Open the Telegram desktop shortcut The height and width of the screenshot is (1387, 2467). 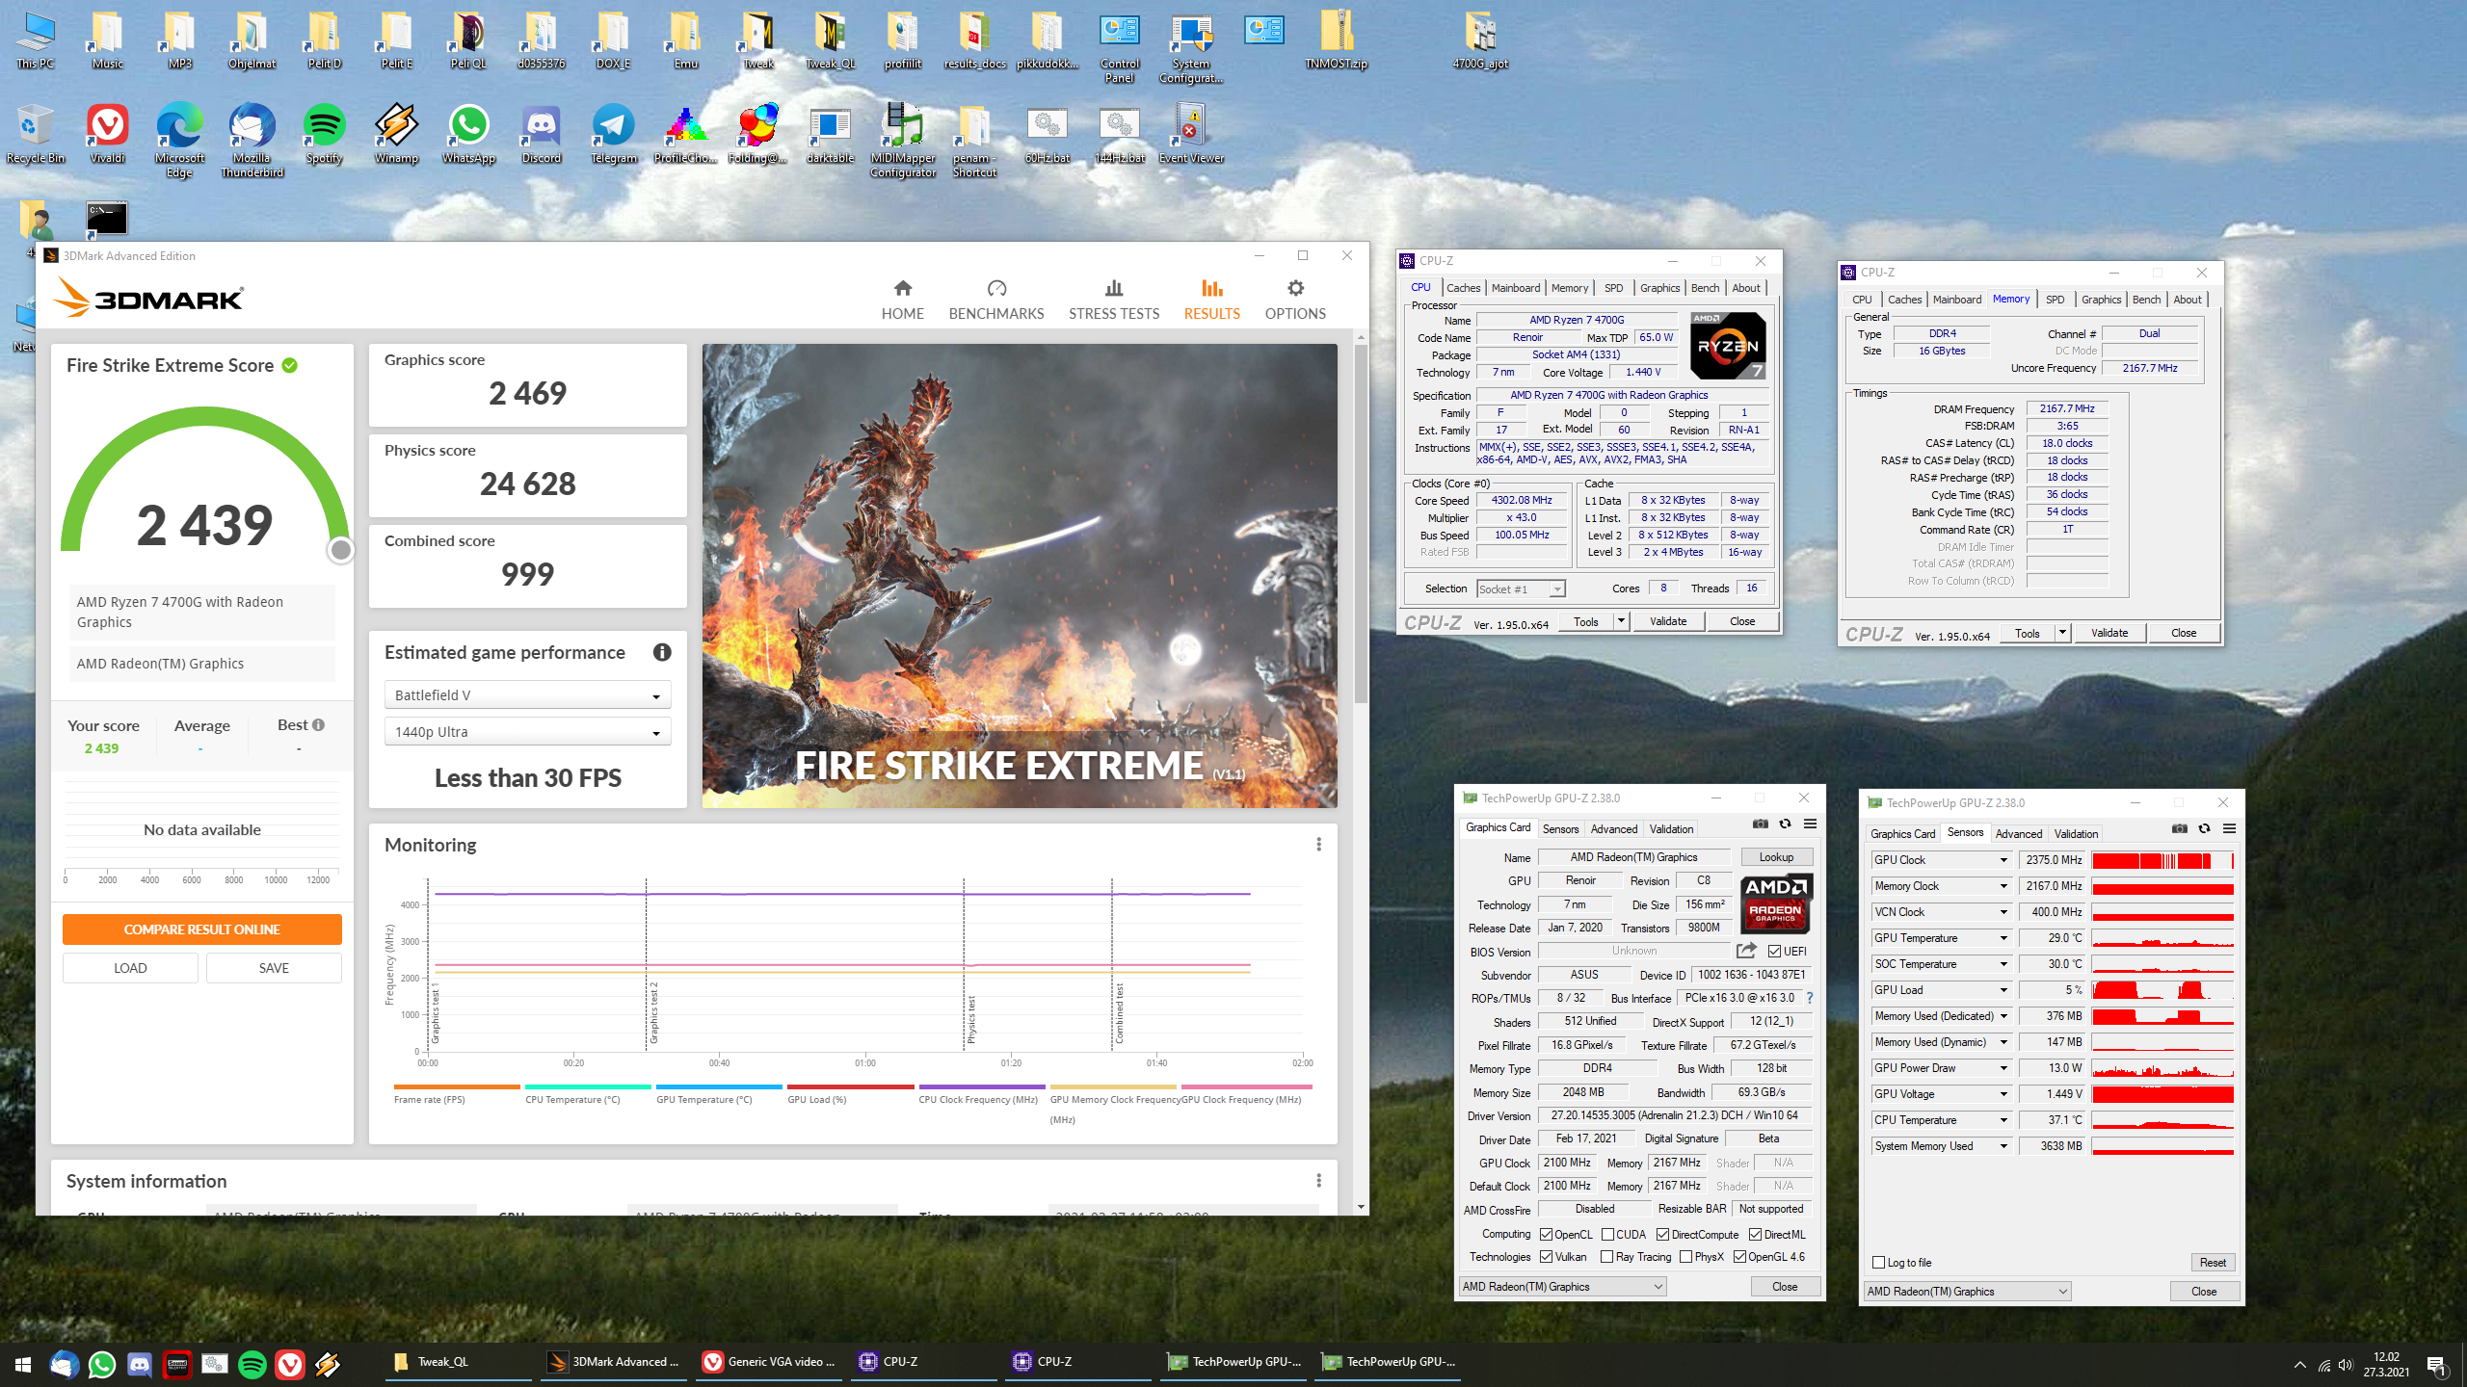(x=614, y=135)
